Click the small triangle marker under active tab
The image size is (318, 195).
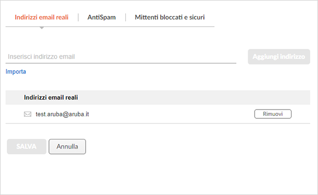(x=42, y=28)
